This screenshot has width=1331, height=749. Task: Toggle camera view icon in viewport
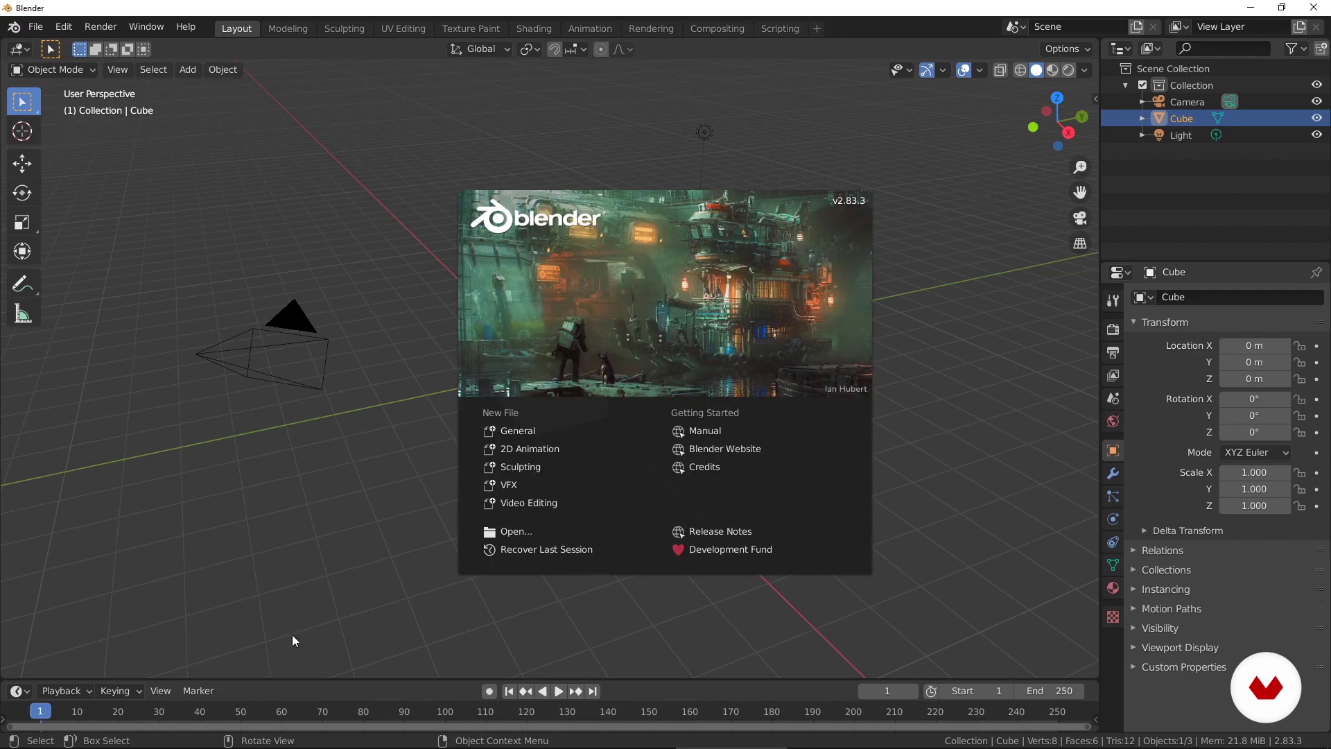click(x=1080, y=218)
